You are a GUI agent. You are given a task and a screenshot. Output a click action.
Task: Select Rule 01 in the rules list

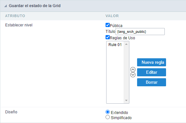point(115,45)
